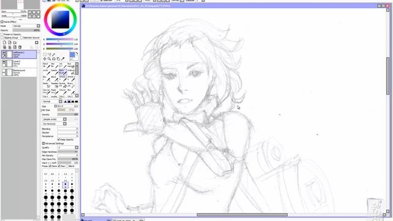The height and width of the screenshot is (221, 393).
Task: Select the Hand pan tool
Action: [x=58, y=59]
